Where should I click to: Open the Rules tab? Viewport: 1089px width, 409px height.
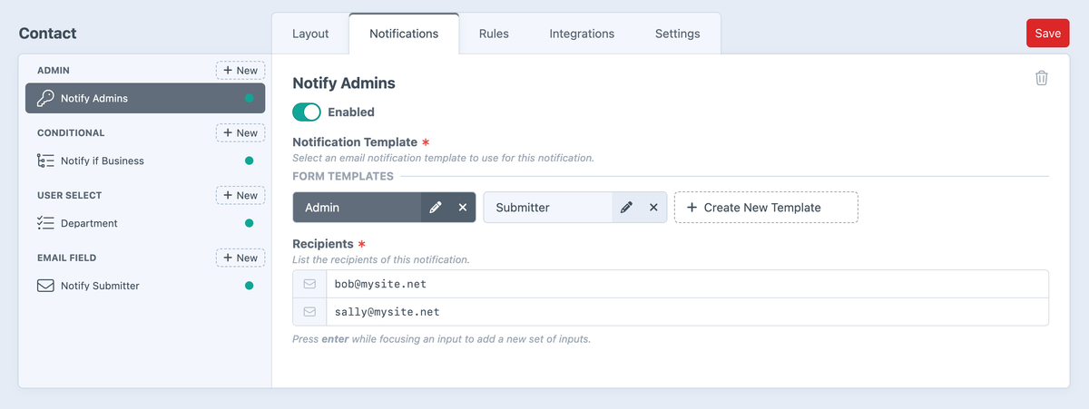point(494,34)
